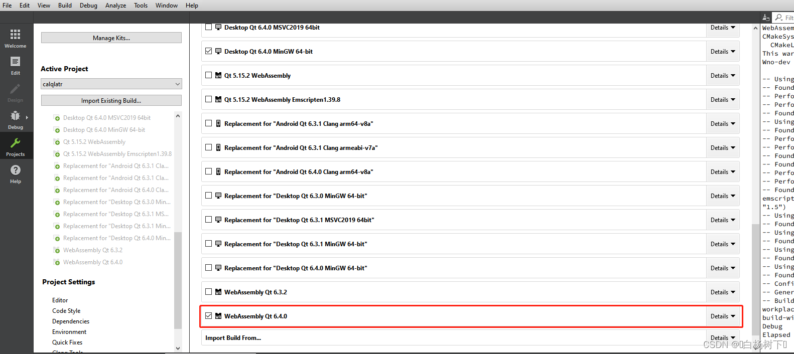This screenshot has width=794, height=354.
Task: Open the Welcome mode
Action: point(16,39)
